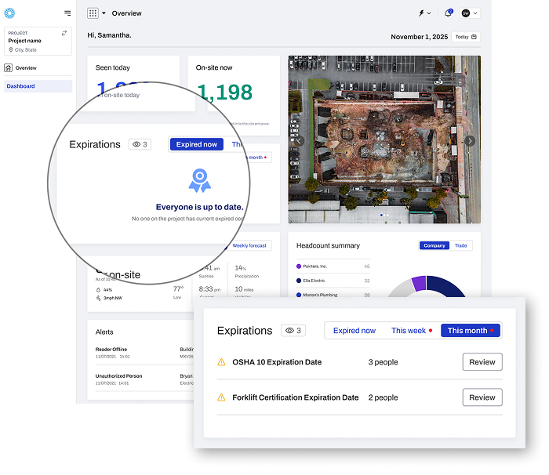
Task: Click the November 1, 2025 date text
Action: [419, 37]
